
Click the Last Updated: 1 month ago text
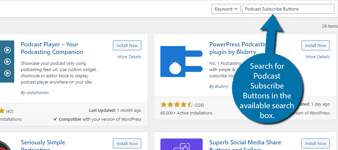pyautogui.click(x=115, y=111)
